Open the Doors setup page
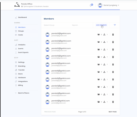This screenshot has height=117, width=137. pyautogui.click(x=20, y=74)
